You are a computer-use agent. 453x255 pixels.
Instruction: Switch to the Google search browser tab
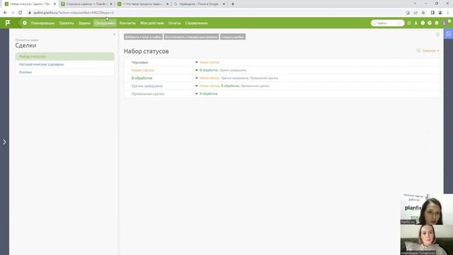pyautogui.click(x=200, y=4)
